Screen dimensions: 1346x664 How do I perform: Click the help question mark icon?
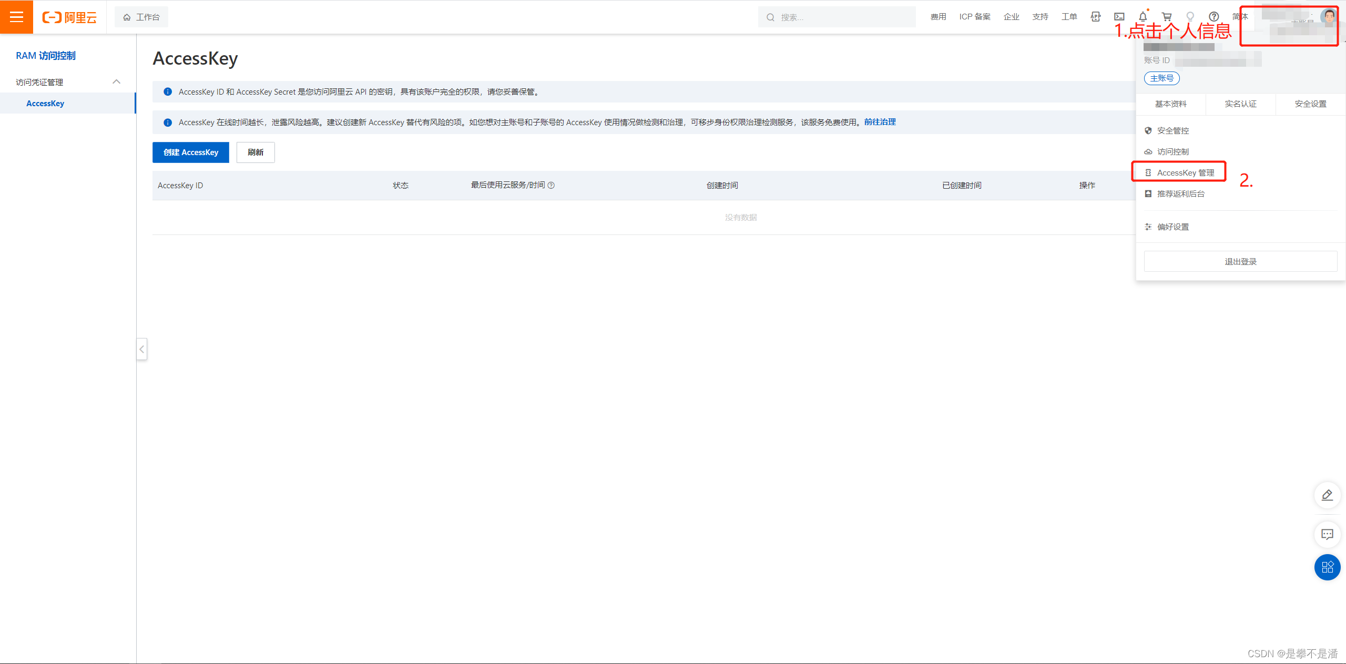tap(1214, 17)
